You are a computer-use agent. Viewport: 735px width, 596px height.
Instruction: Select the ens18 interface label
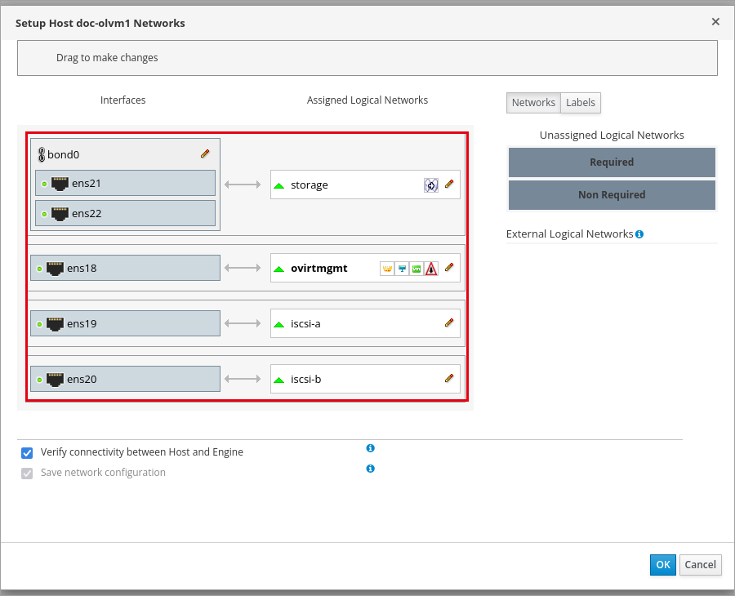(x=82, y=269)
